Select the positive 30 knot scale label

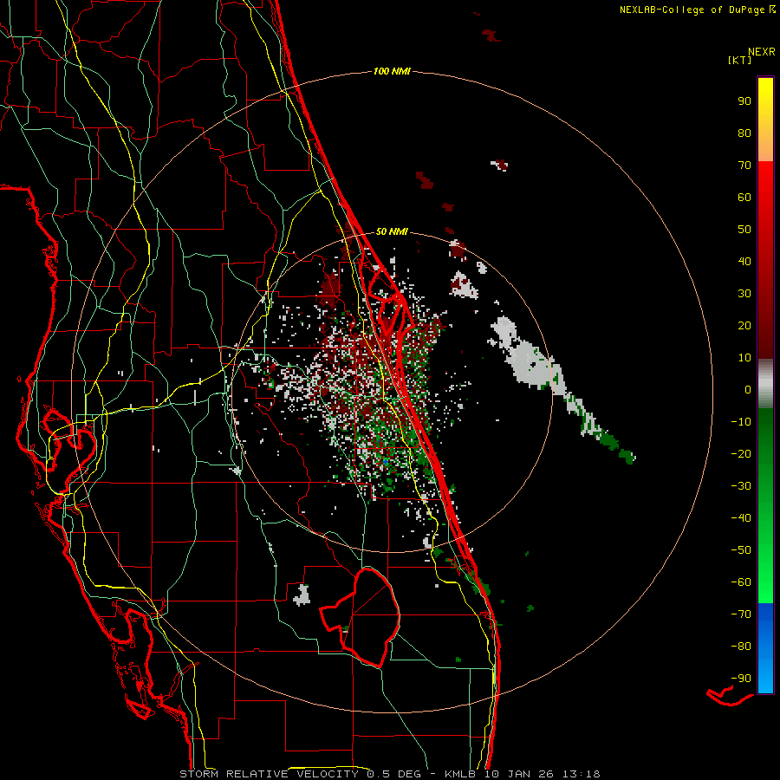click(x=744, y=294)
